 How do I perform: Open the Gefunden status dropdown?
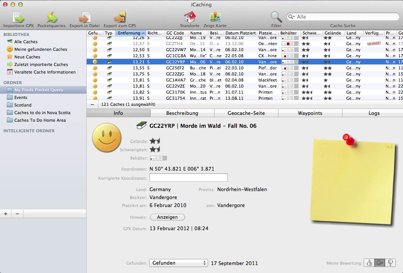pyautogui.click(x=178, y=263)
